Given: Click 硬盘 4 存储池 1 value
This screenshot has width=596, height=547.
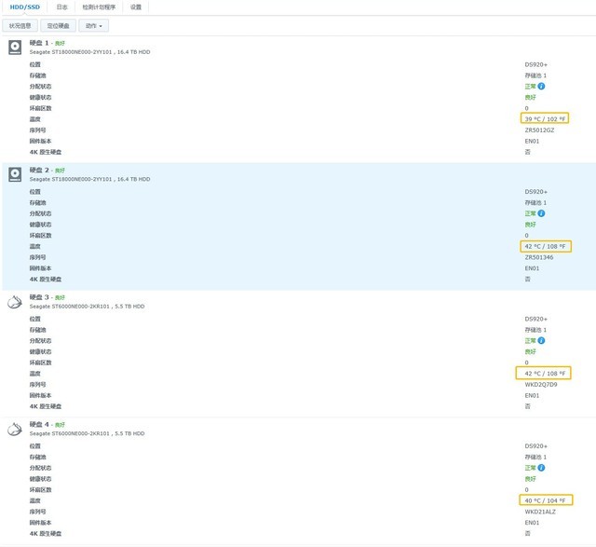Looking at the screenshot, I should tap(535, 457).
